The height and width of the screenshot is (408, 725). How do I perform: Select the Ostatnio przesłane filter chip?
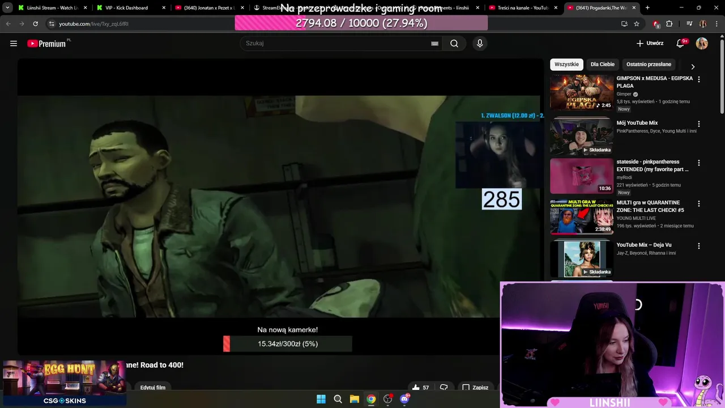click(649, 65)
